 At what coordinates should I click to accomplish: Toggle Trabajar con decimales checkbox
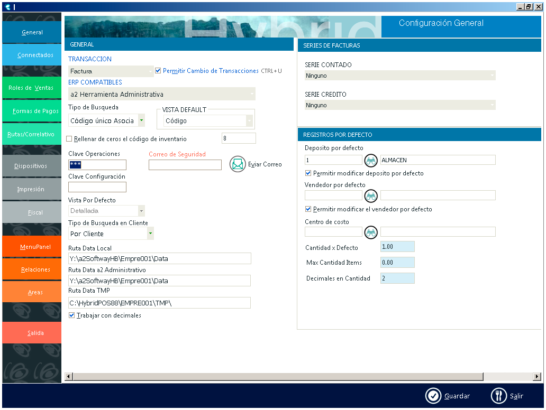click(72, 315)
